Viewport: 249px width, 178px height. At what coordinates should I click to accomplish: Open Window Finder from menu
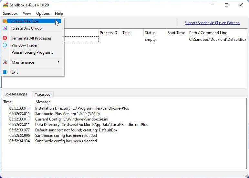click(32, 45)
